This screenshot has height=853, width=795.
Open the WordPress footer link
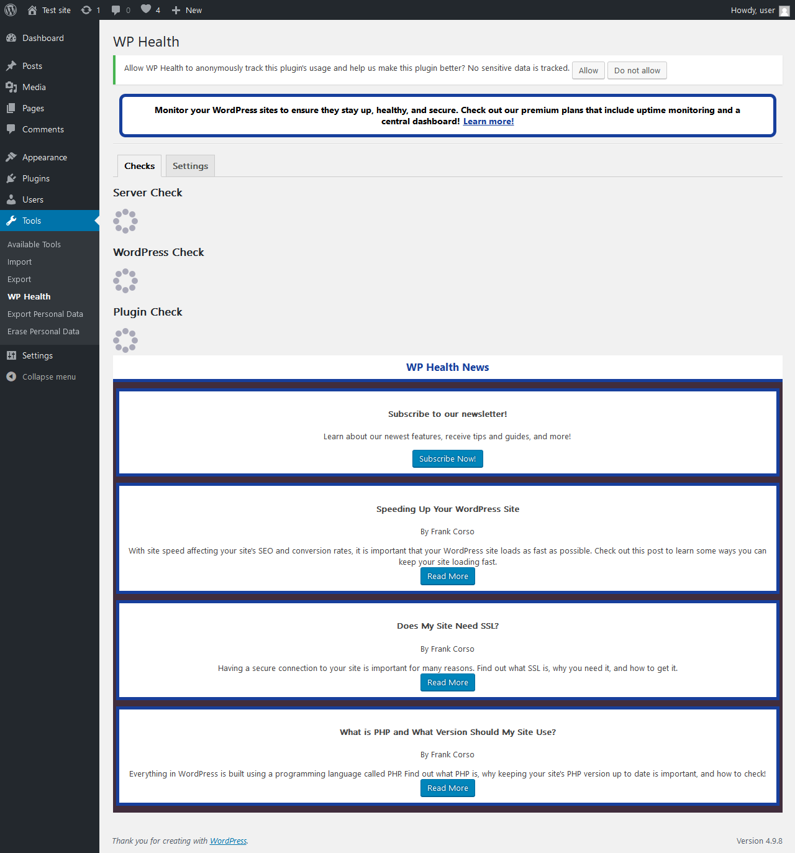coord(228,841)
